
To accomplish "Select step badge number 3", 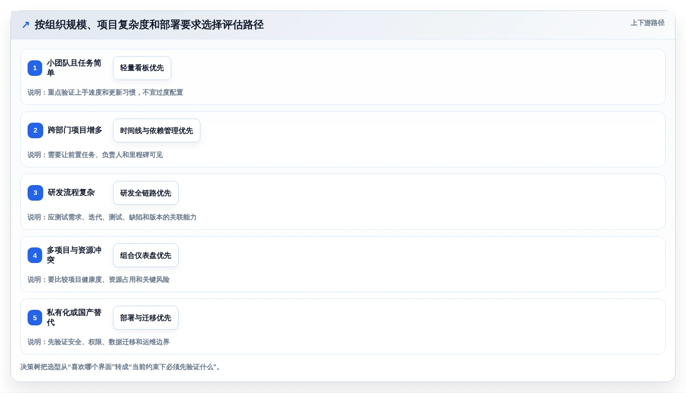I will (35, 193).
